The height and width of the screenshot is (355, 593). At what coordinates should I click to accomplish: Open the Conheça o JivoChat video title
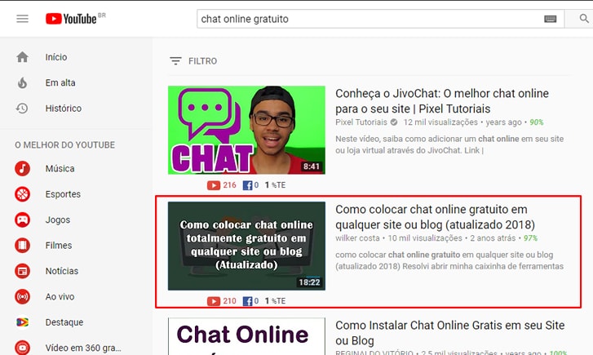442,101
